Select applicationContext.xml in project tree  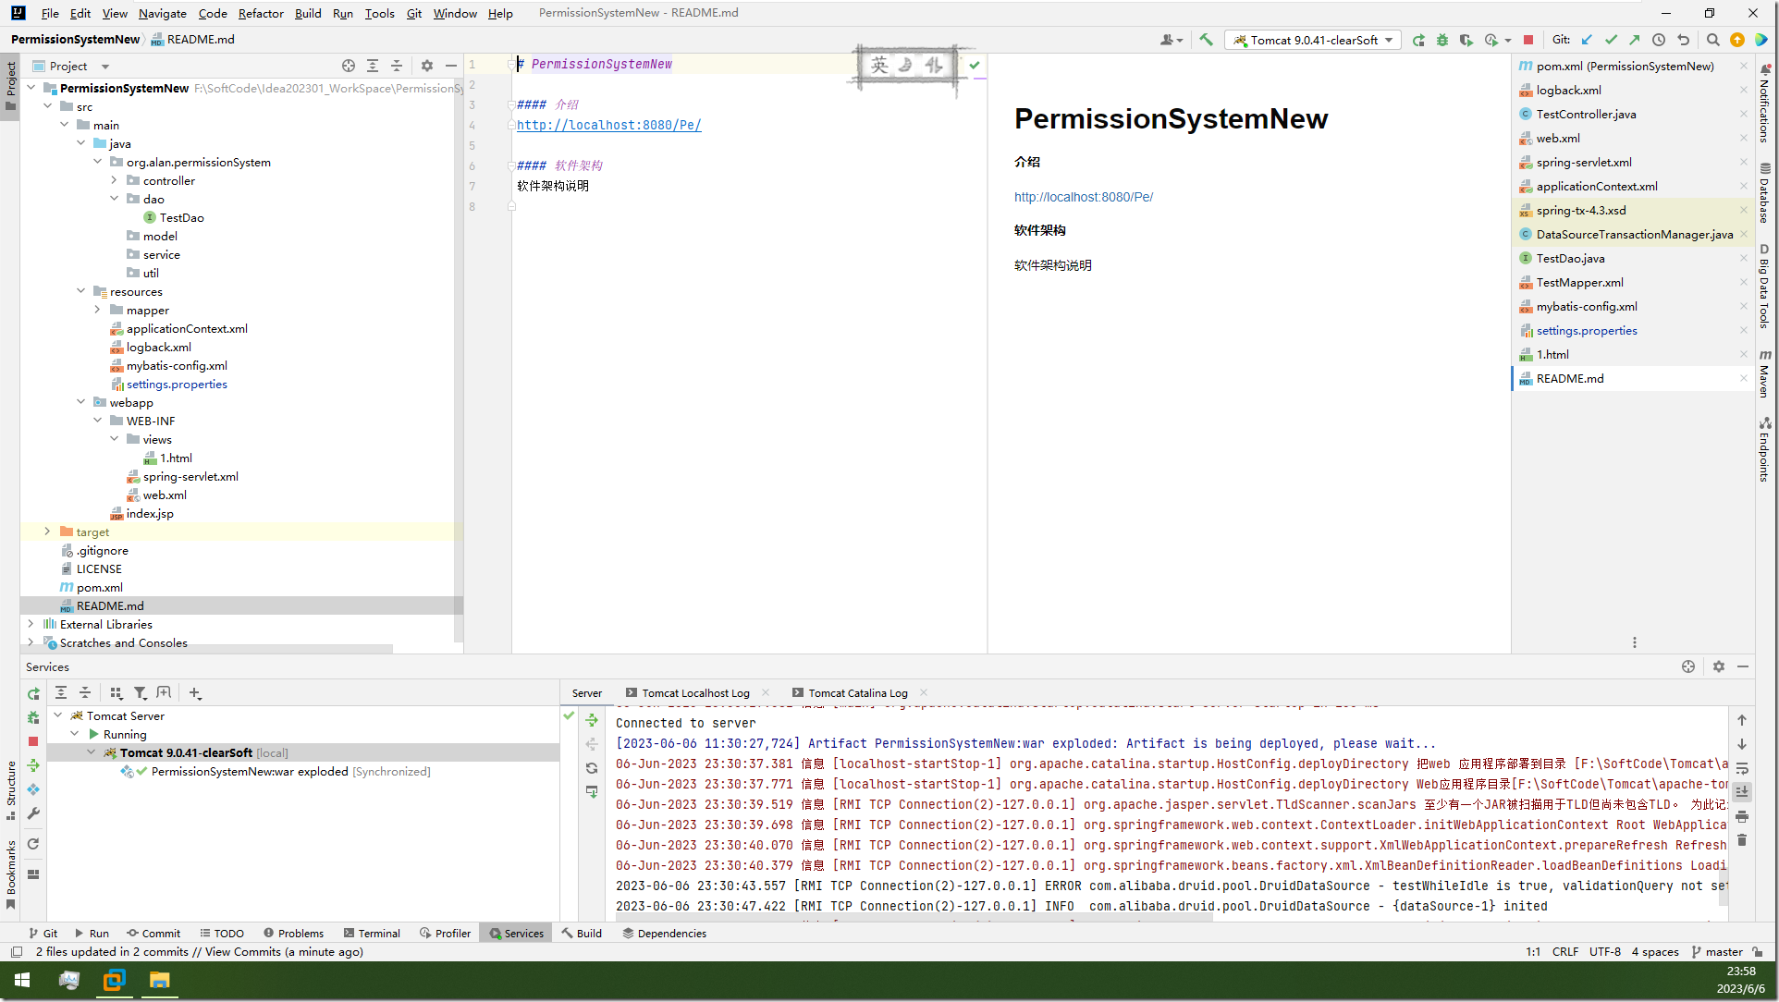tap(186, 328)
